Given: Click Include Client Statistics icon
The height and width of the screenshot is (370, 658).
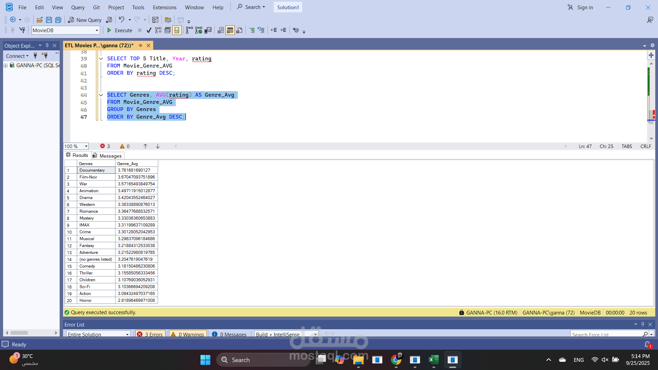Looking at the screenshot, I should pyautogui.click(x=208, y=30).
